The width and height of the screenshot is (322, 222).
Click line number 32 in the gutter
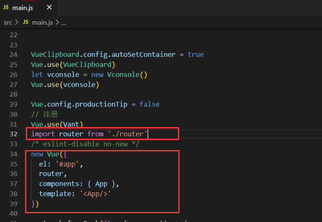pyautogui.click(x=13, y=134)
